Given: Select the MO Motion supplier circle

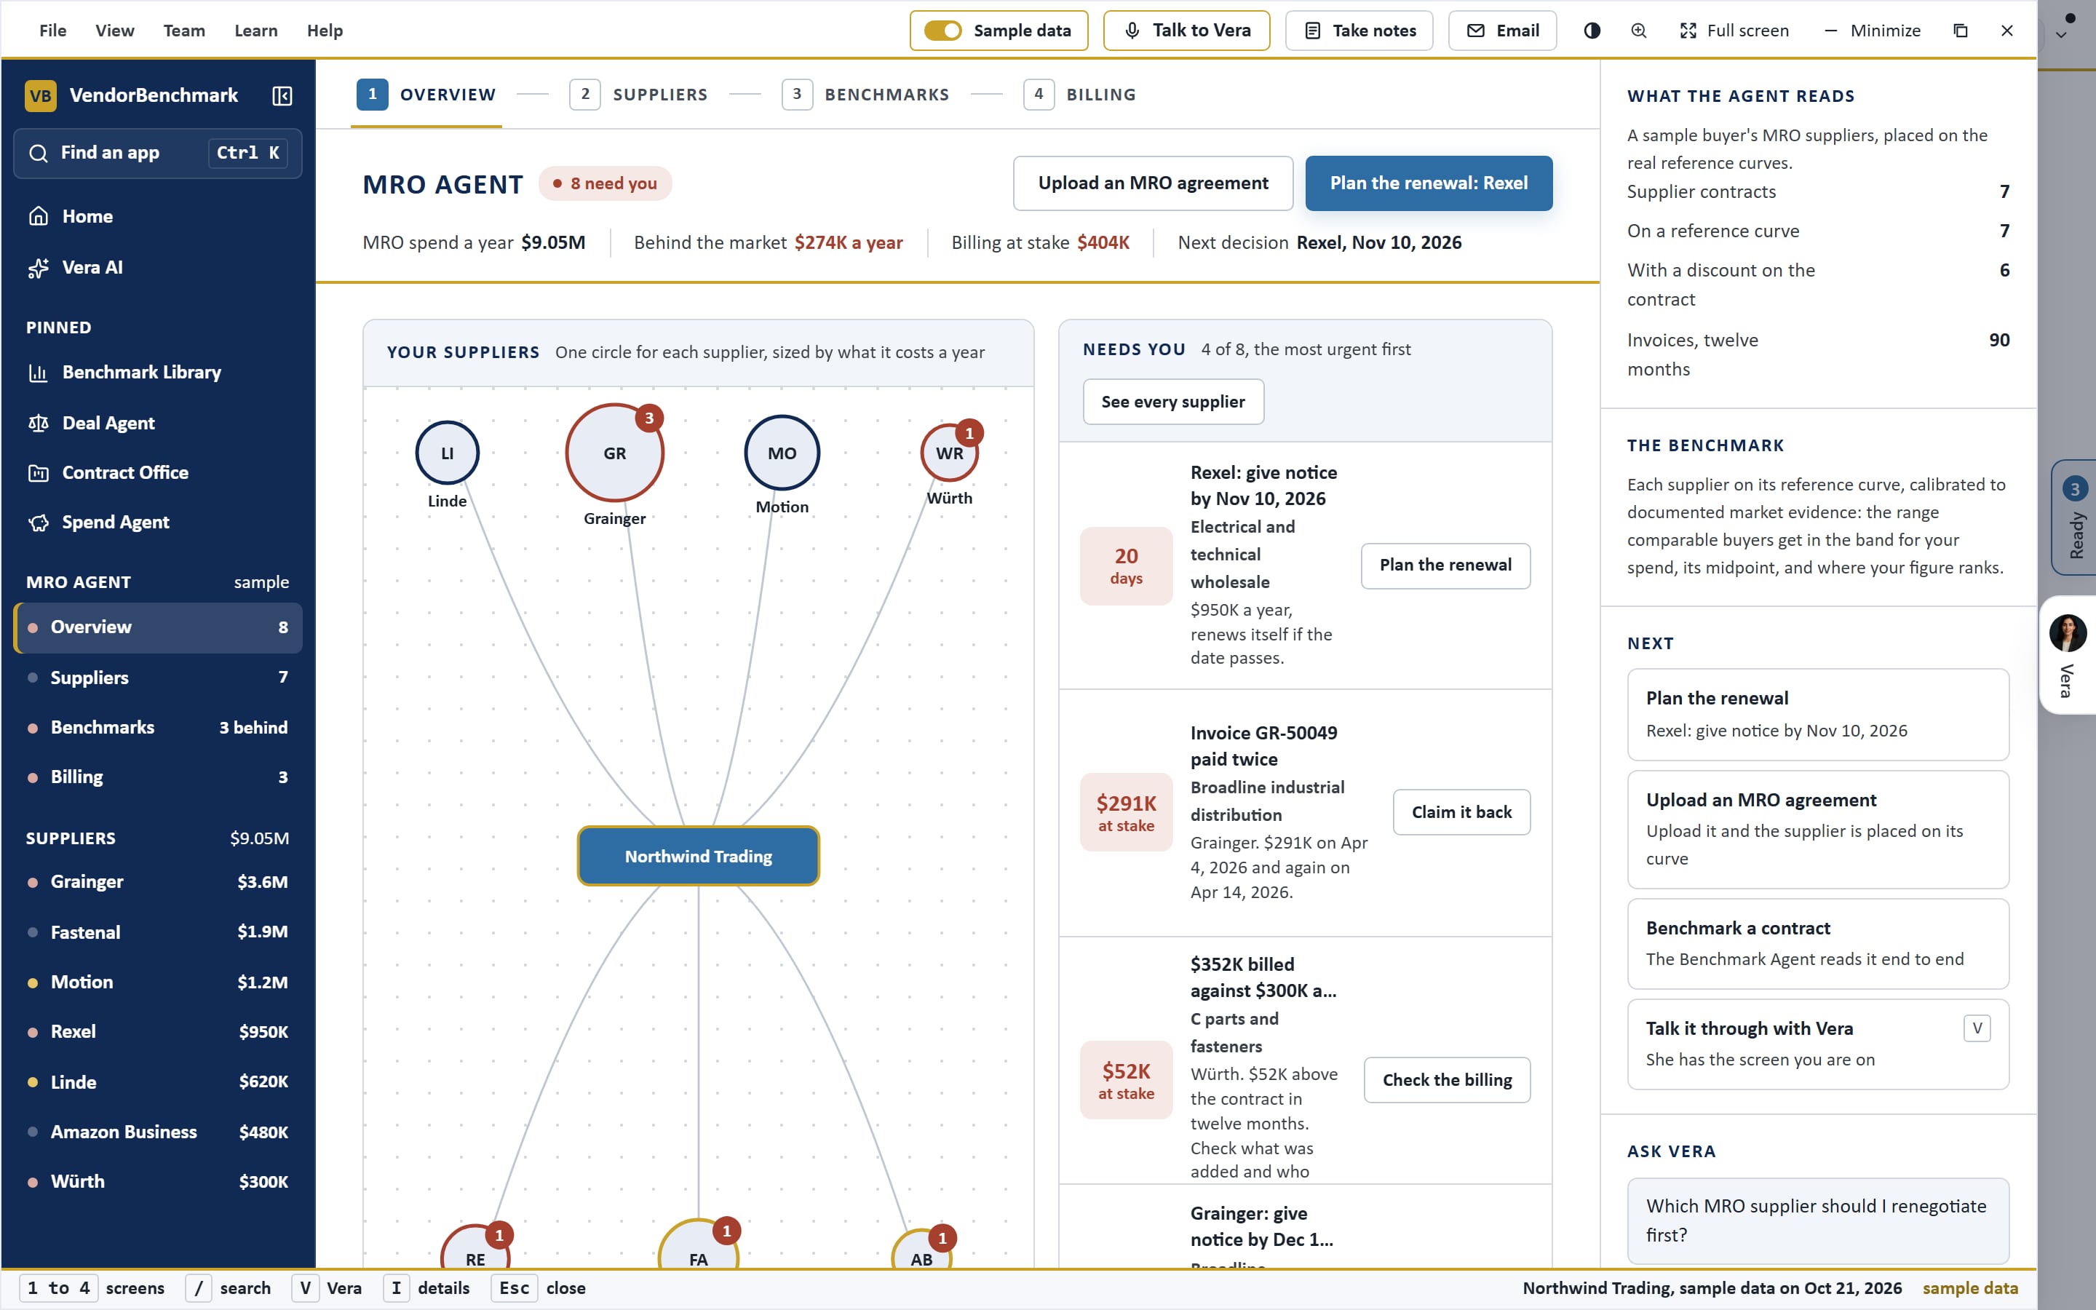Looking at the screenshot, I should coord(781,452).
